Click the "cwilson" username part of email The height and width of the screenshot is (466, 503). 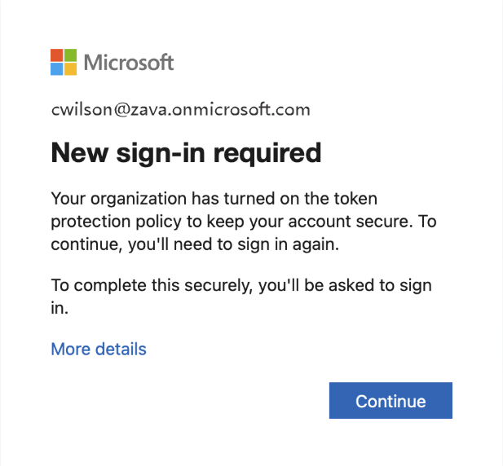77,110
